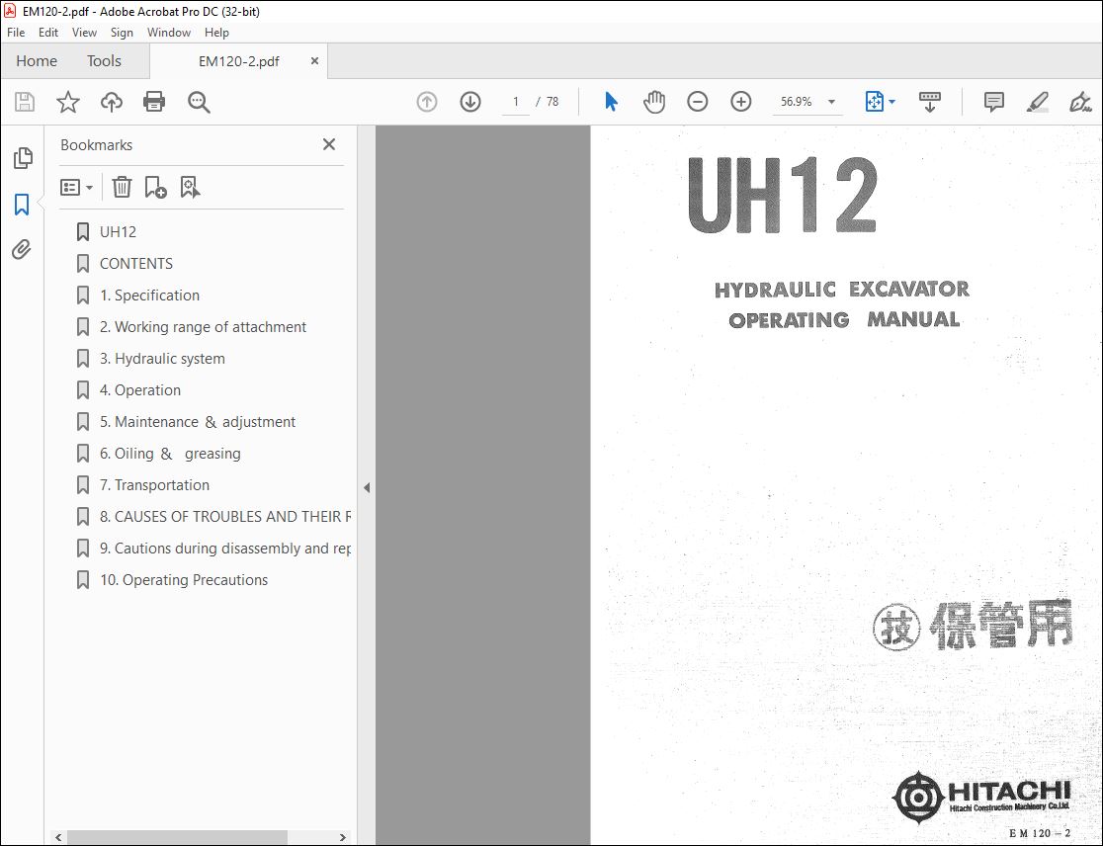Switch to the Tools tab
Screen dimensions: 1103x846
[104, 61]
